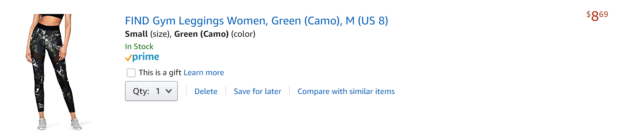Click the 'This is a gift' label text
Image resolution: width=635 pixels, height=134 pixels.
pos(160,73)
